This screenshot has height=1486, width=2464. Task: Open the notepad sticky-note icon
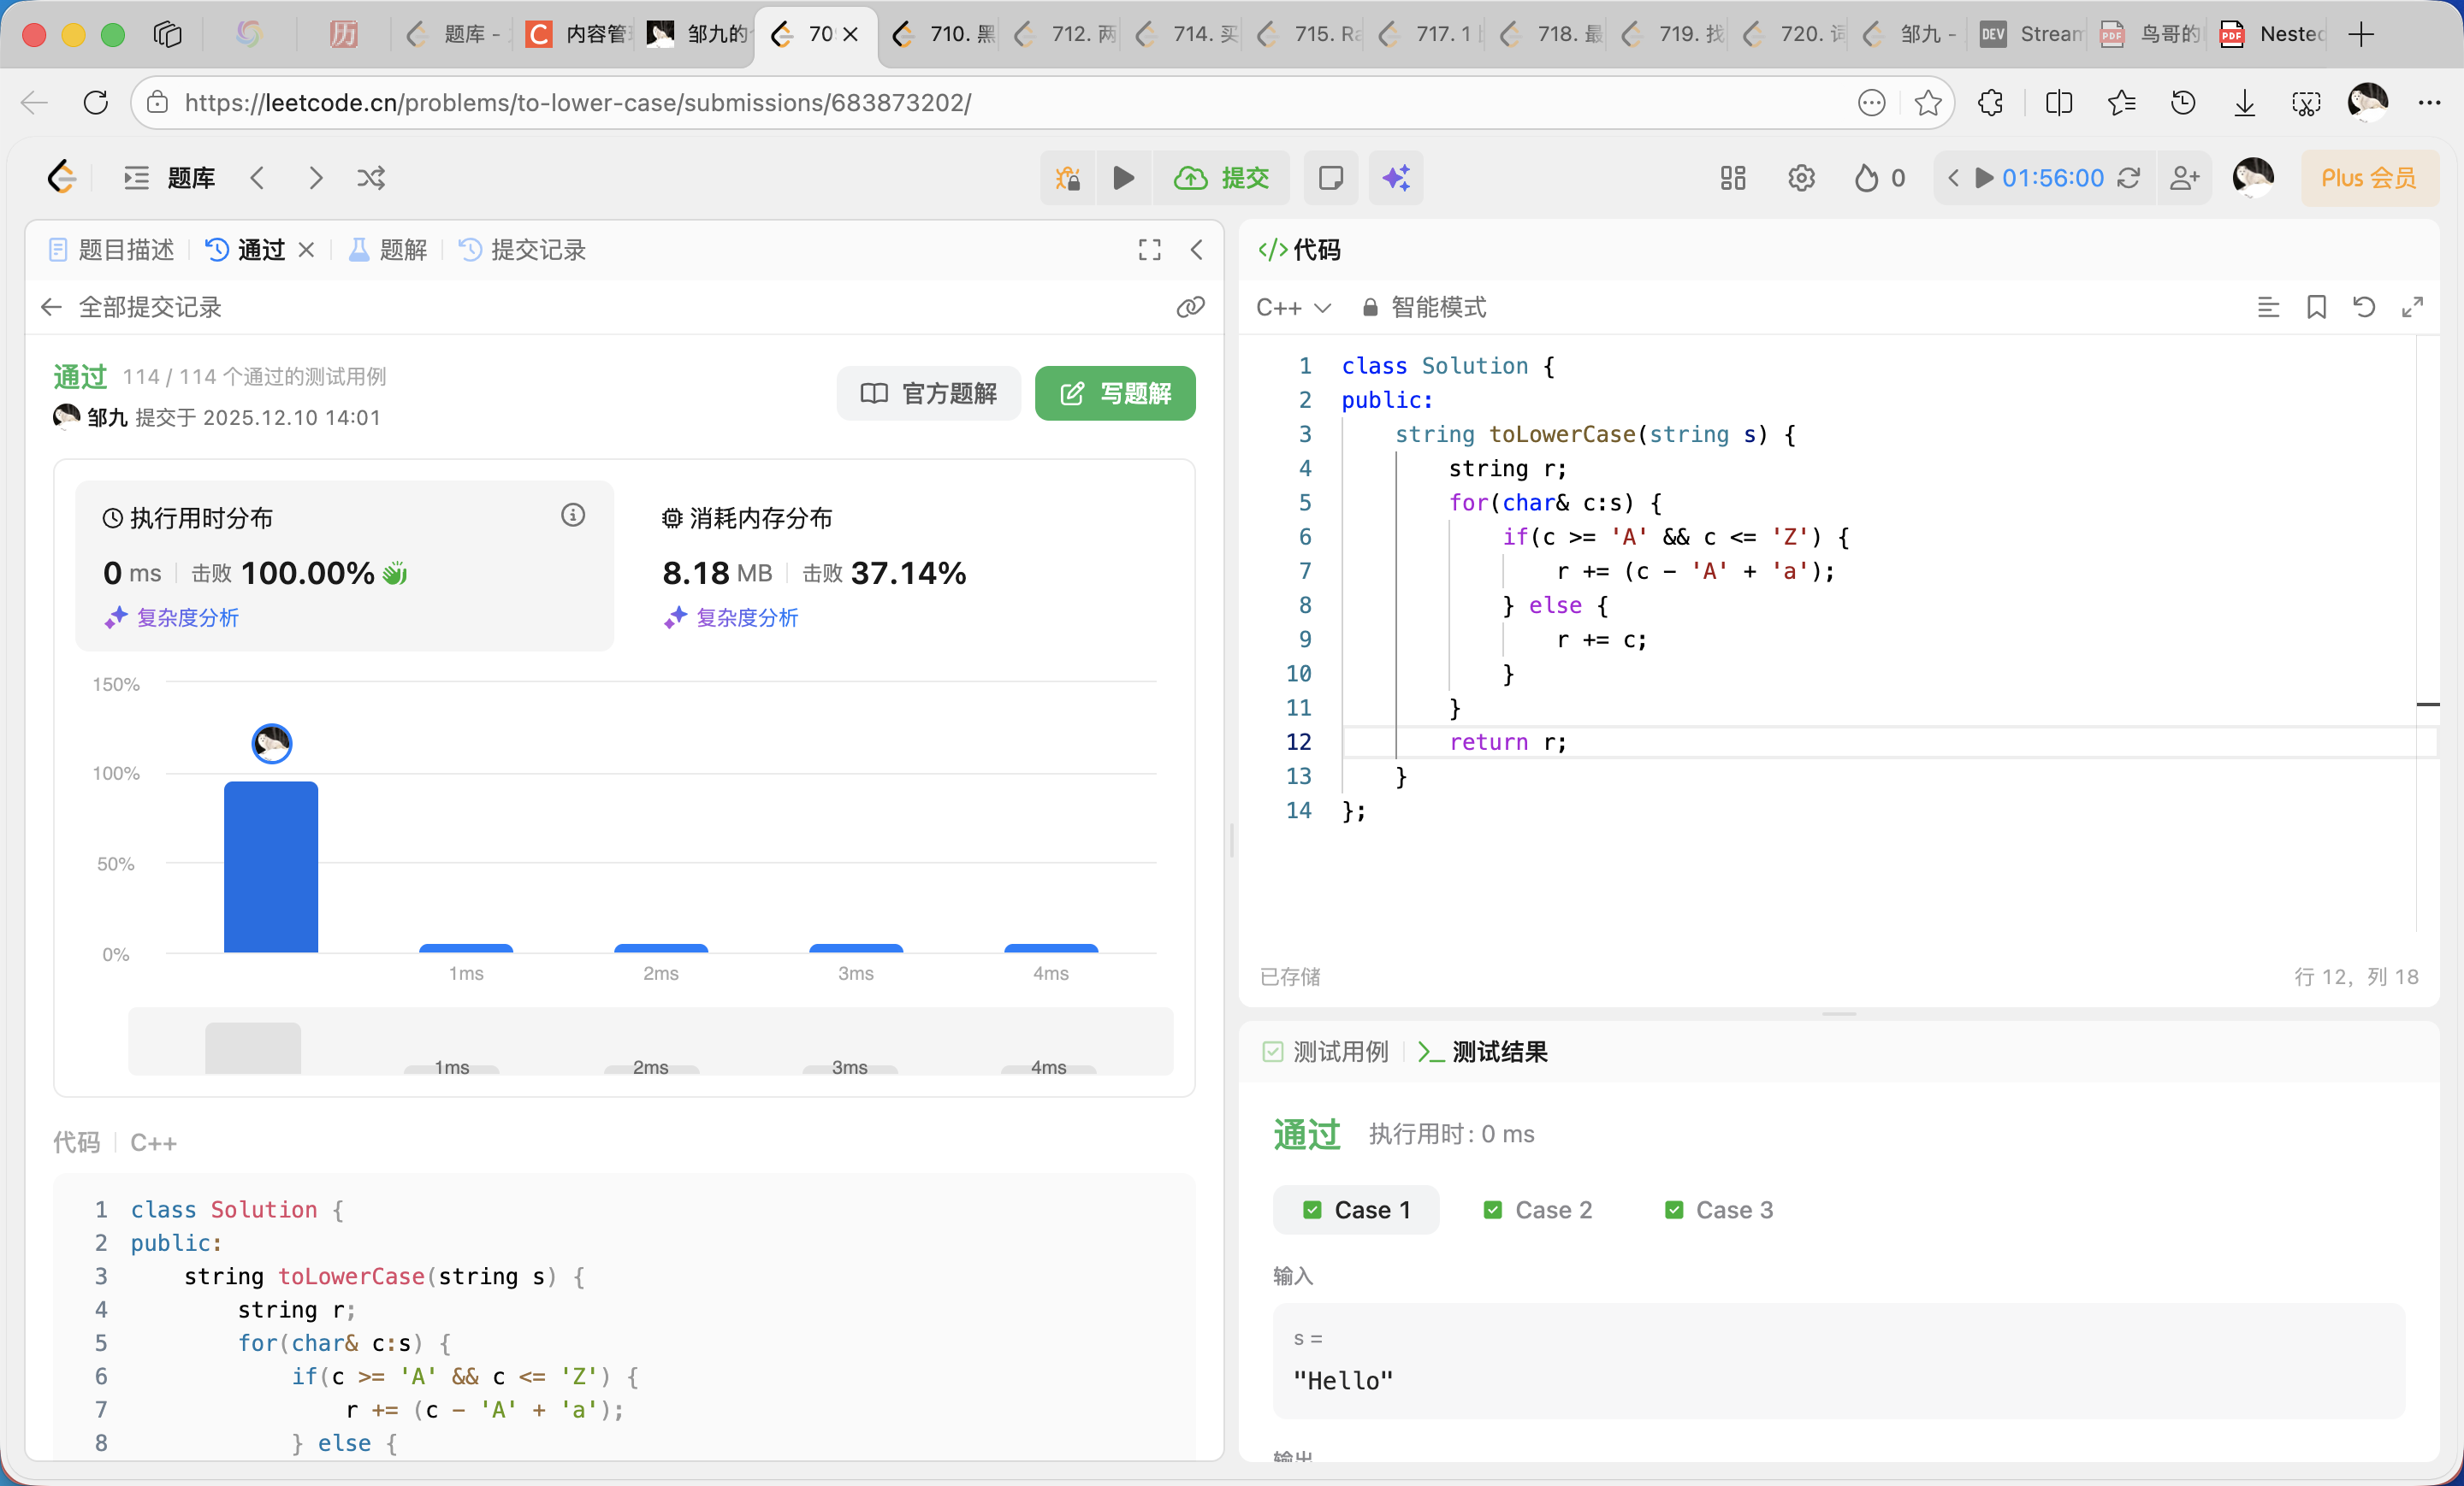pyautogui.click(x=1331, y=178)
